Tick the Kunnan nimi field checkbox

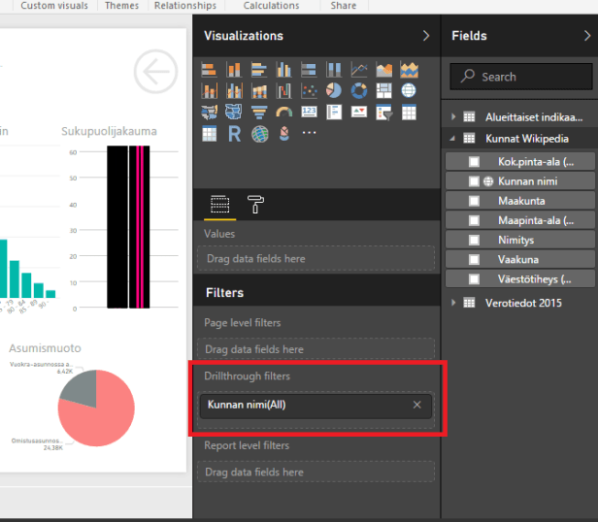click(474, 181)
